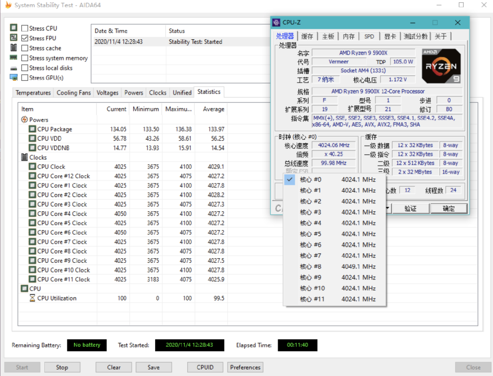Switch to the Cooling Fans tab
This screenshot has width=493, height=376.
click(73, 93)
